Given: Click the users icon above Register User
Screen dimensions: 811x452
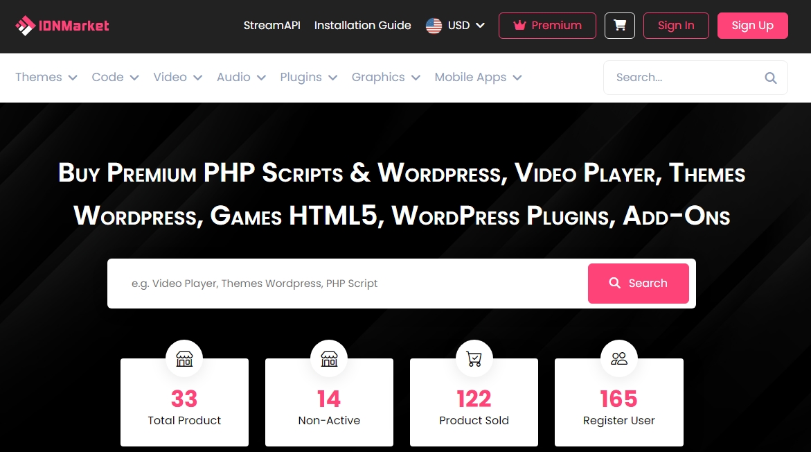Looking at the screenshot, I should click(618, 358).
